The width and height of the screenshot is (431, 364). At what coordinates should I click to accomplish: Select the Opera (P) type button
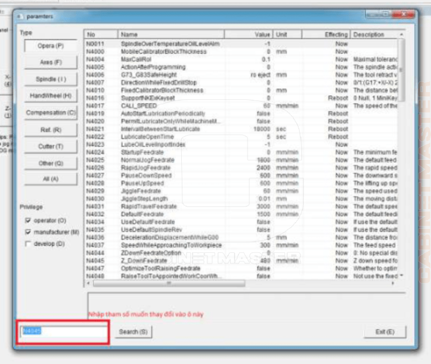(51, 46)
